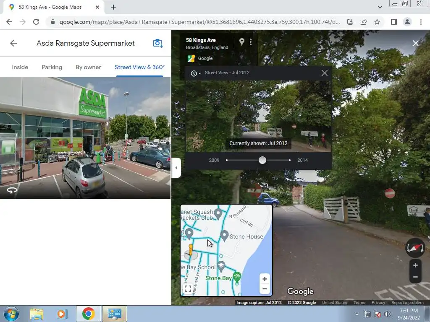The width and height of the screenshot is (430, 322).
Task: Open volume control in system tray
Action: coord(388,314)
